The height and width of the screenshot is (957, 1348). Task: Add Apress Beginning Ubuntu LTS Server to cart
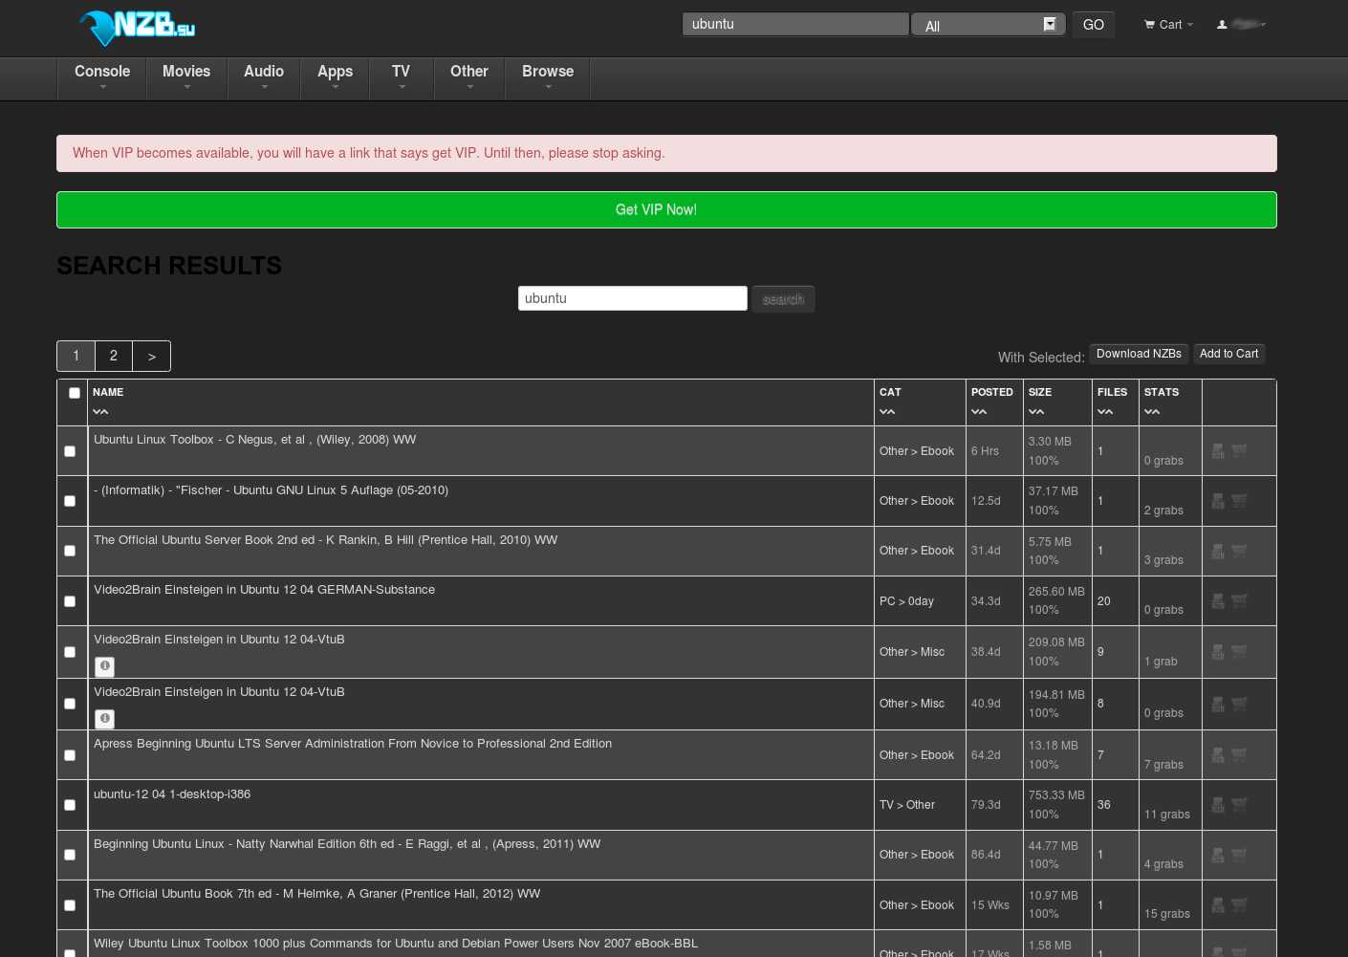pos(1239,755)
